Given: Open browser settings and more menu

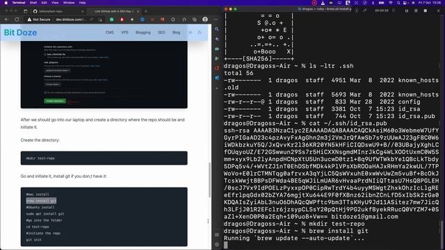Looking at the screenshot, I should click(216, 19).
